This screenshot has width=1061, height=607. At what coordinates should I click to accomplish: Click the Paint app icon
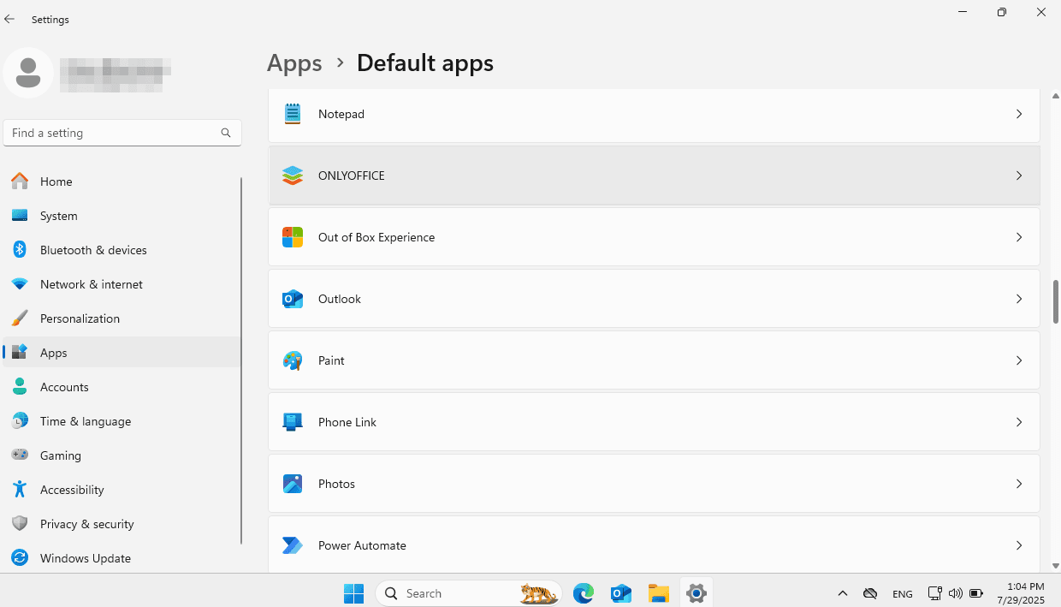[293, 360]
